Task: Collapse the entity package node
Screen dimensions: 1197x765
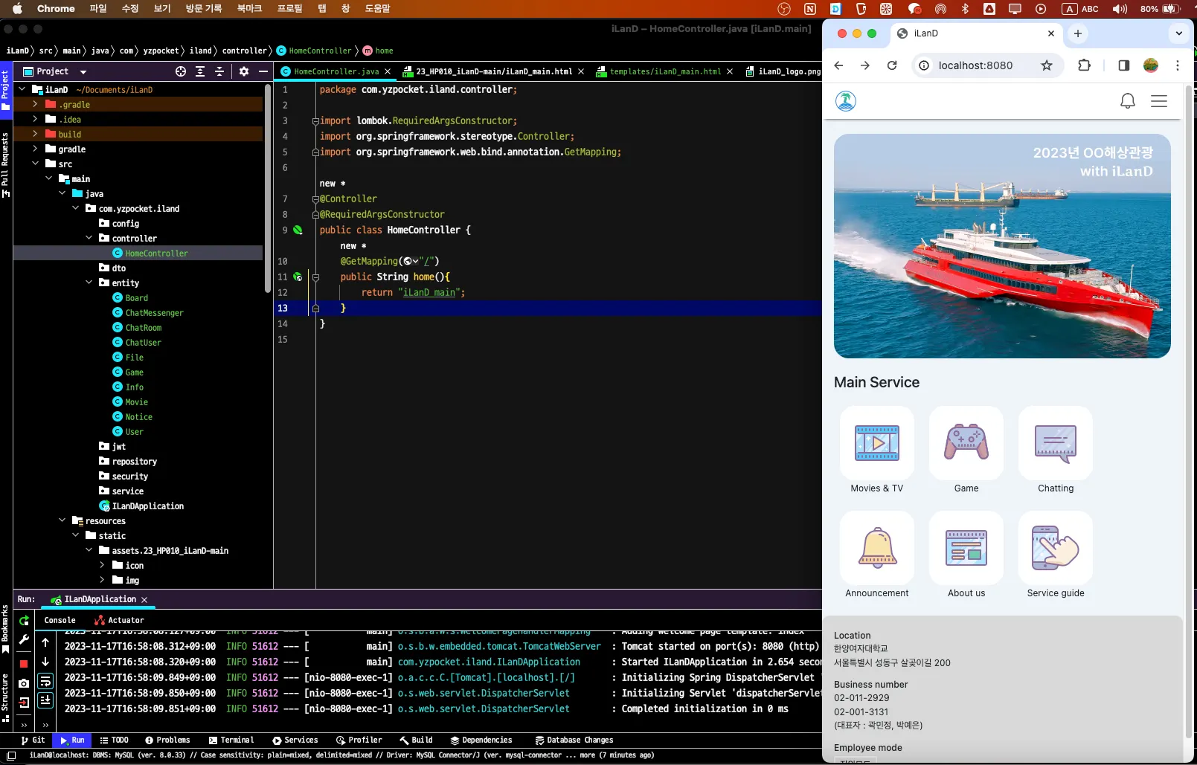Action: point(89,283)
